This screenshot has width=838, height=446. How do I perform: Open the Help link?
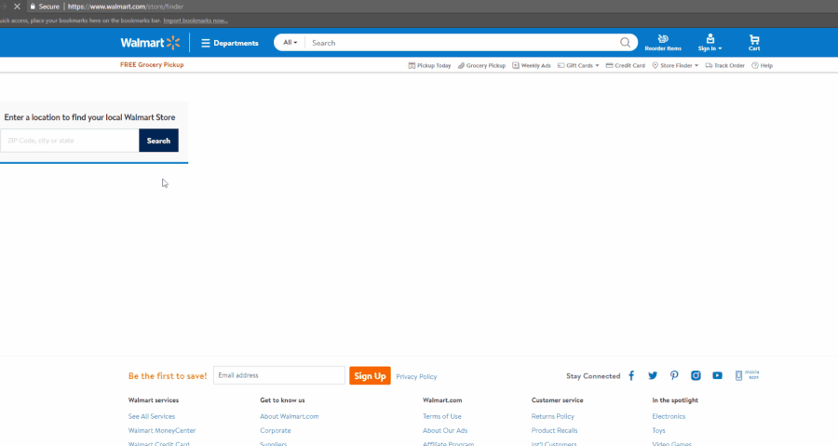click(762, 66)
